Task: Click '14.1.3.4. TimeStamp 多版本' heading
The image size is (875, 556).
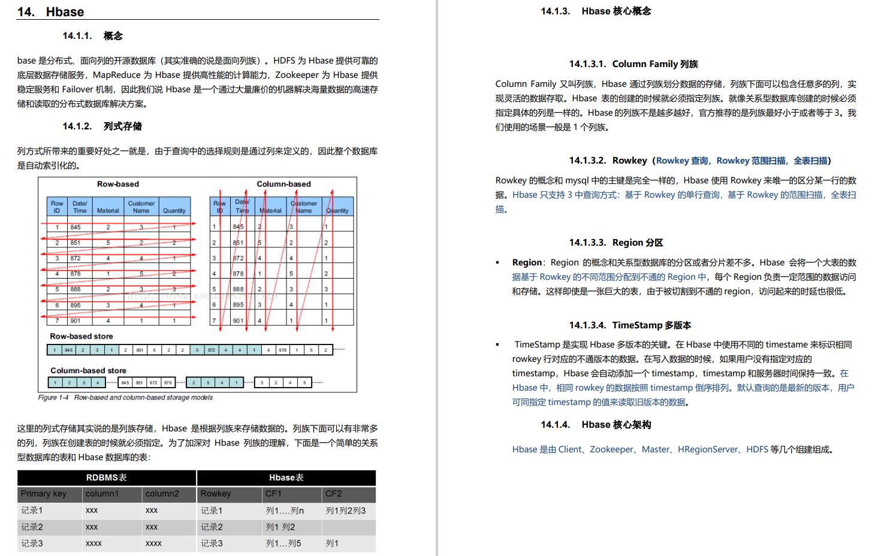Action: pyautogui.click(x=630, y=325)
